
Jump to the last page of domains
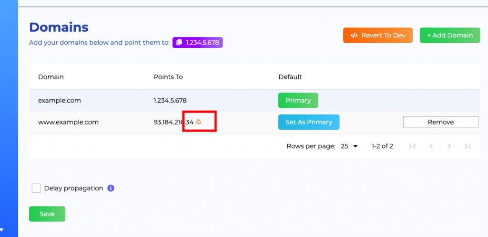point(467,146)
